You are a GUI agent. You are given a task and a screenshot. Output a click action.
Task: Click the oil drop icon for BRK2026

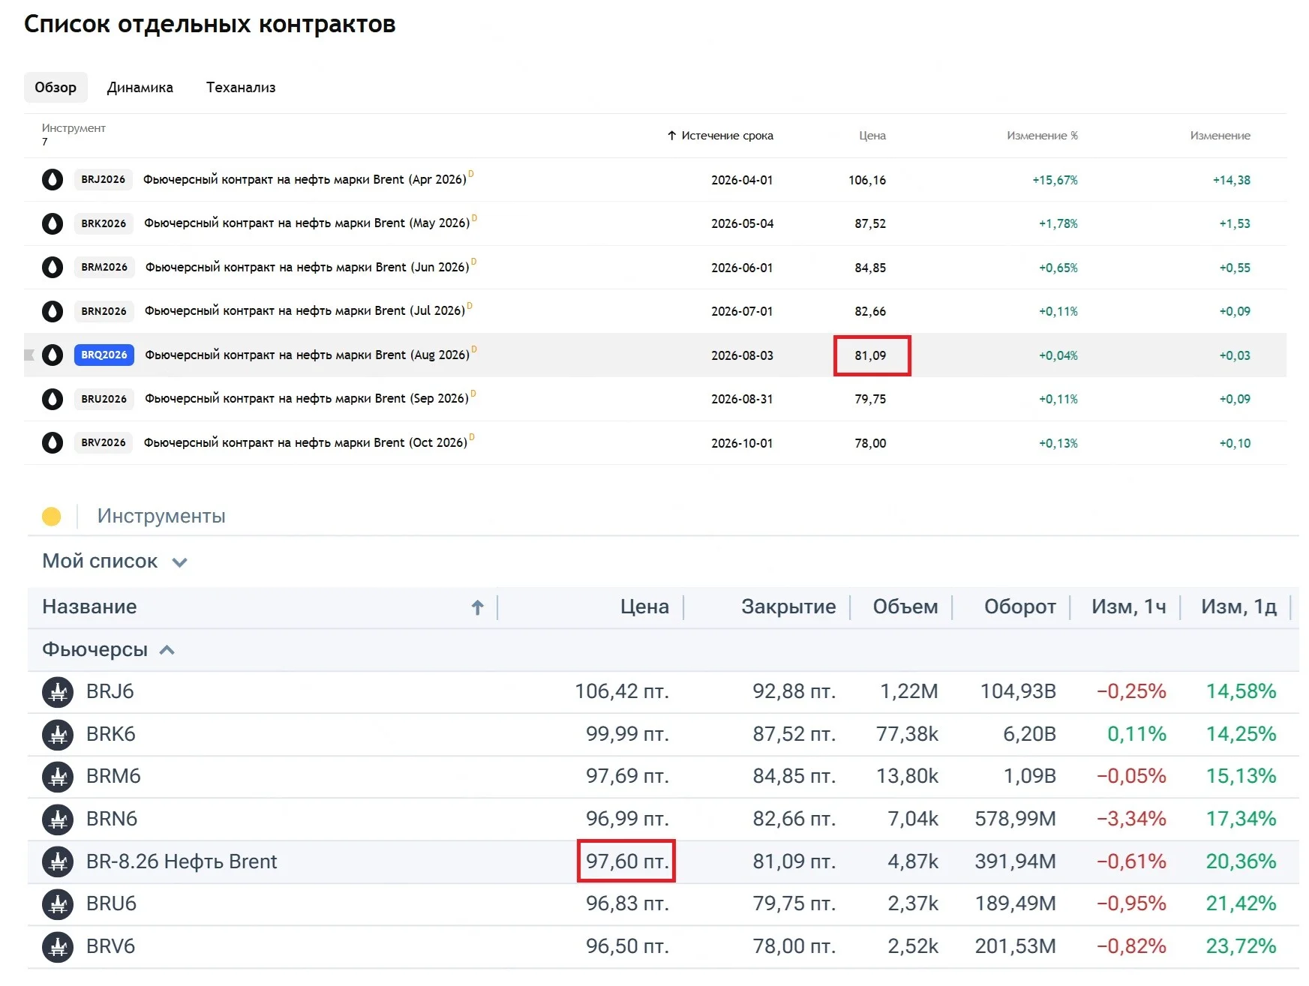(x=53, y=223)
